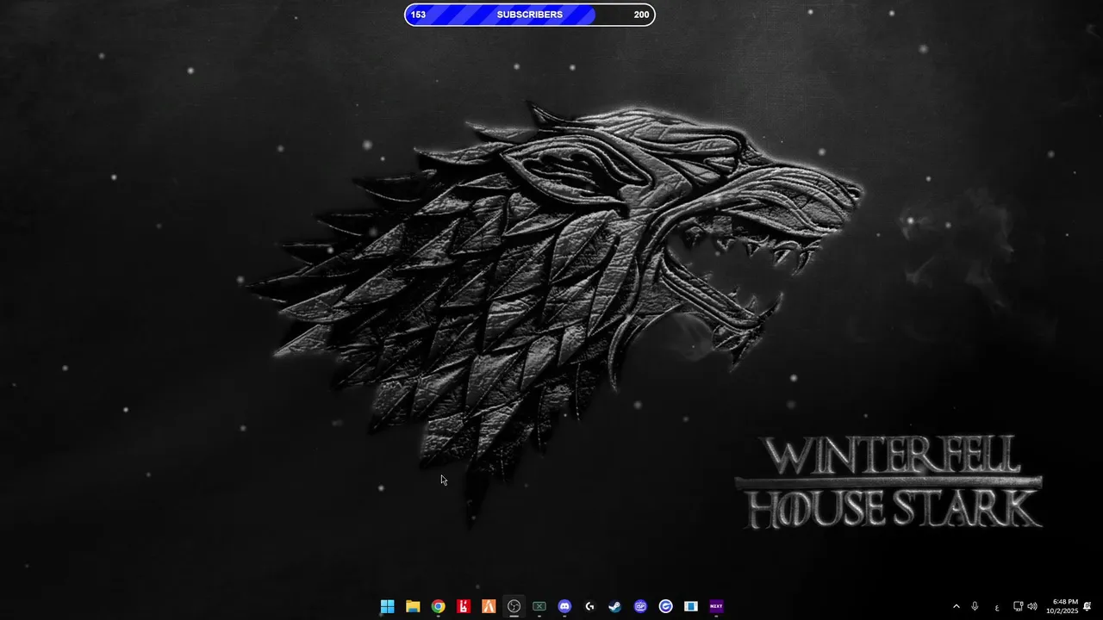Expand the hidden system tray icons
Screen dimensions: 1103x620
[x=956, y=606]
